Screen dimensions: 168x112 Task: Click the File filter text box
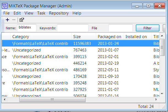coord(120,28)
